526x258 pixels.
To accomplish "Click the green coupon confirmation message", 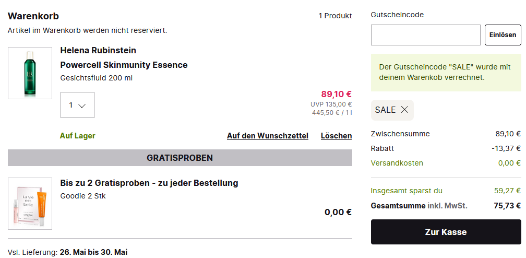I will click(x=446, y=73).
